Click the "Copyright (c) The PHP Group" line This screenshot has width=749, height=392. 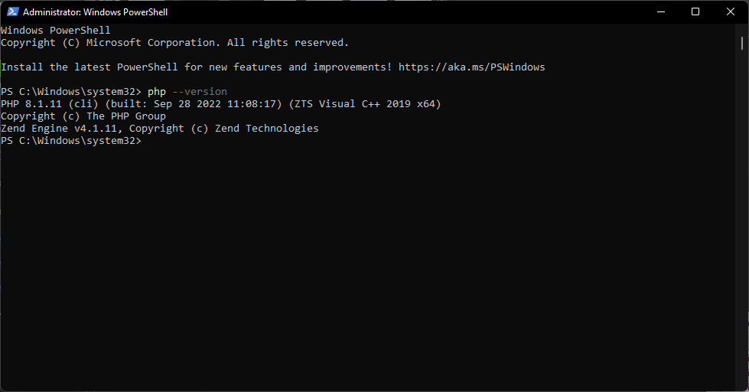83,116
